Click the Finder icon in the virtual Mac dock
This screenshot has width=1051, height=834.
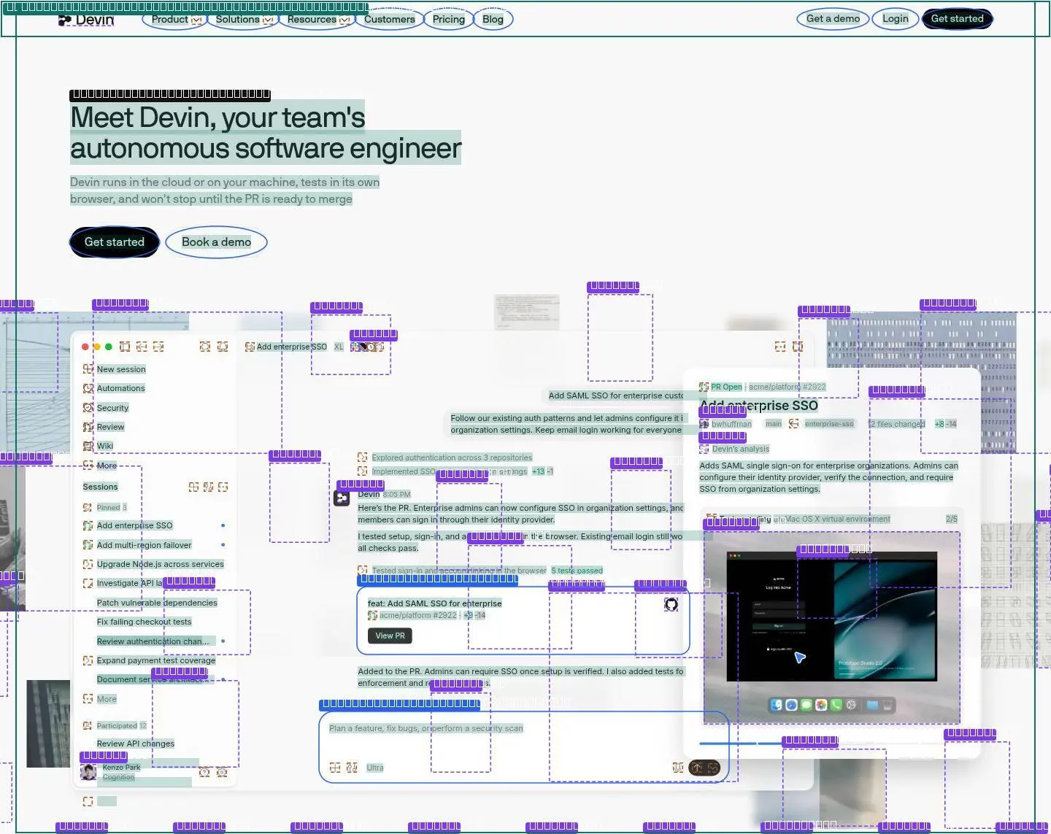(x=777, y=705)
